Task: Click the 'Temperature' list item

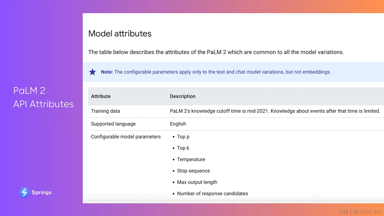Action: click(191, 160)
